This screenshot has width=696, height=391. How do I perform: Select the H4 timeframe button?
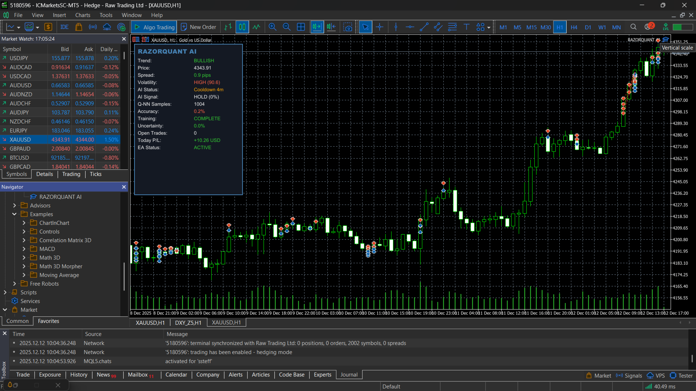point(574,27)
